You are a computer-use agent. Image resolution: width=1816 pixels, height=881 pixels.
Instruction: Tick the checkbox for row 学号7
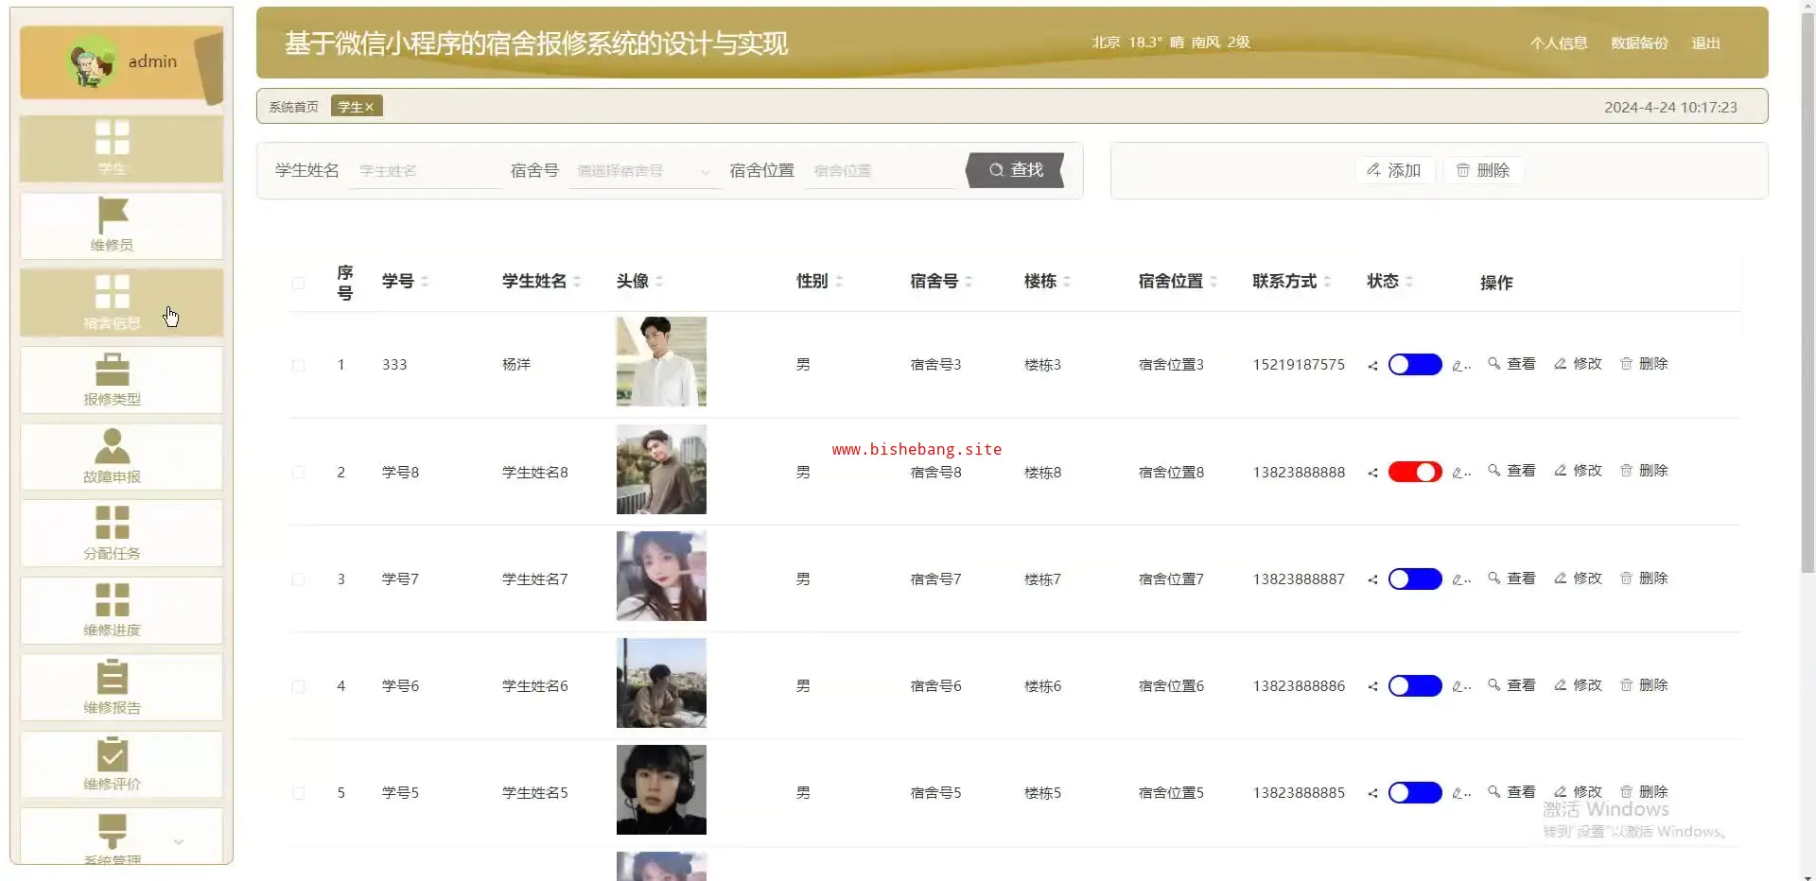tap(298, 579)
